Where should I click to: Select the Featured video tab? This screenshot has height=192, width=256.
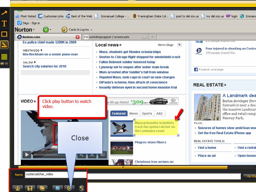point(119,114)
